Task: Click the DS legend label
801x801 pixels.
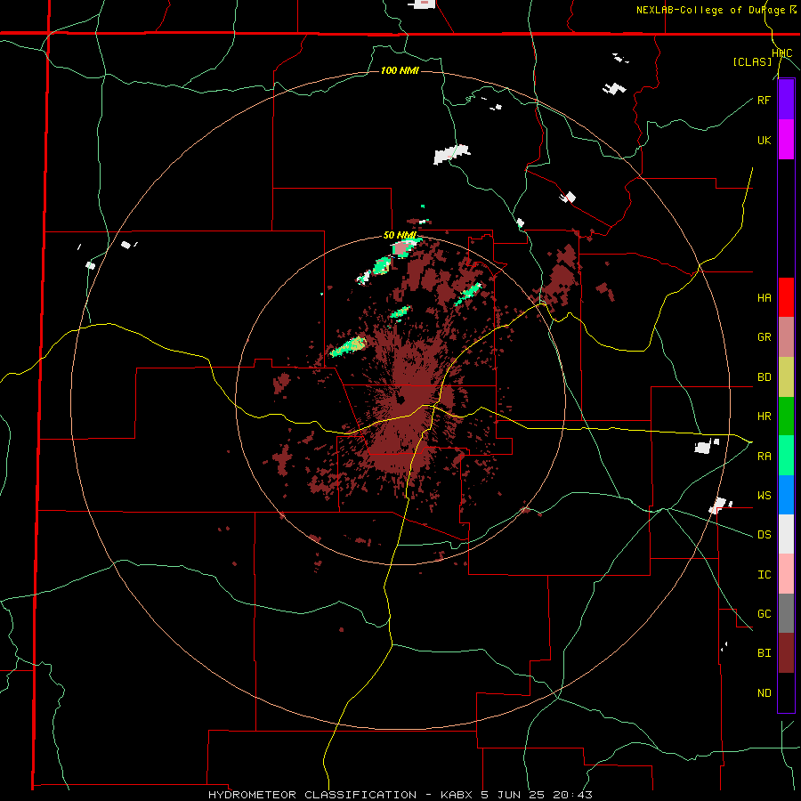Action: pyautogui.click(x=764, y=535)
